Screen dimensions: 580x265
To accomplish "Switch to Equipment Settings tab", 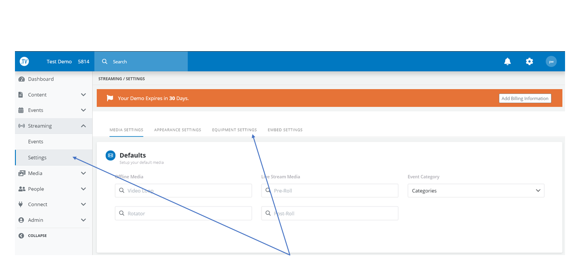I will tap(234, 130).
